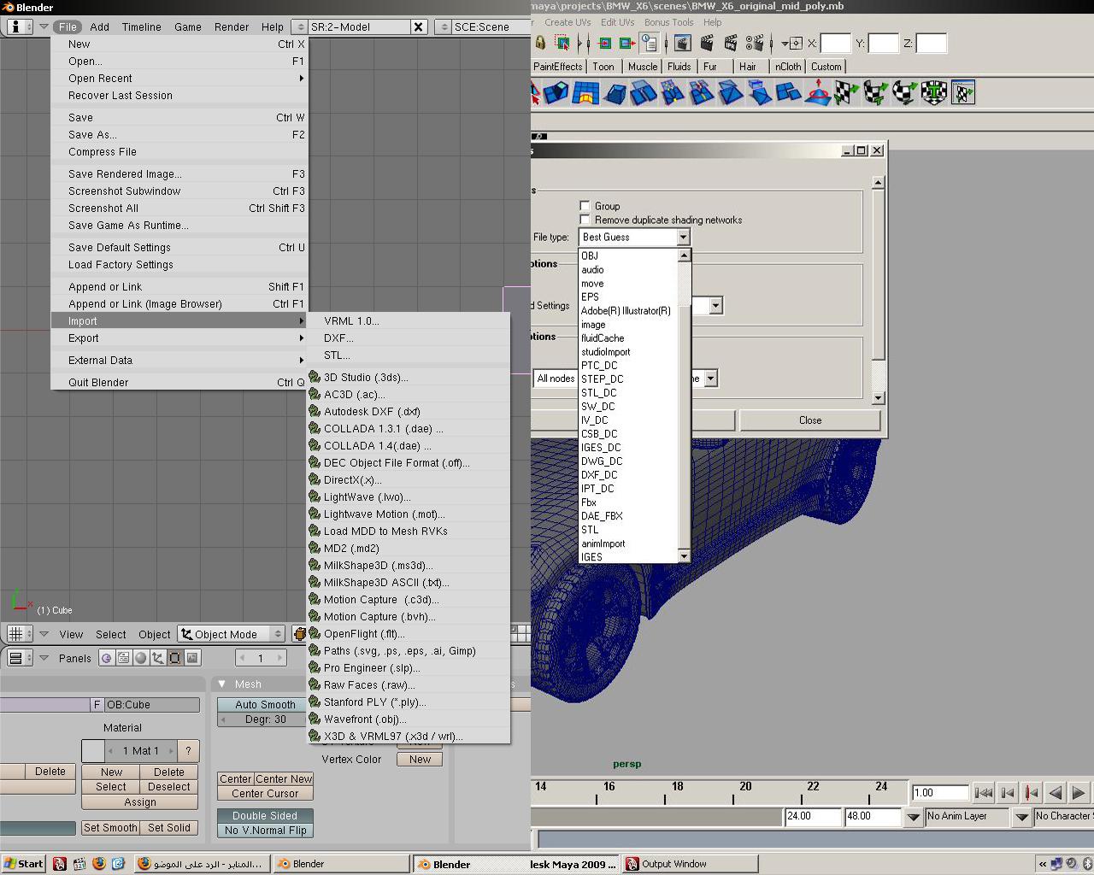Step back one frame in Maya
The image size is (1094, 875).
click(1008, 792)
